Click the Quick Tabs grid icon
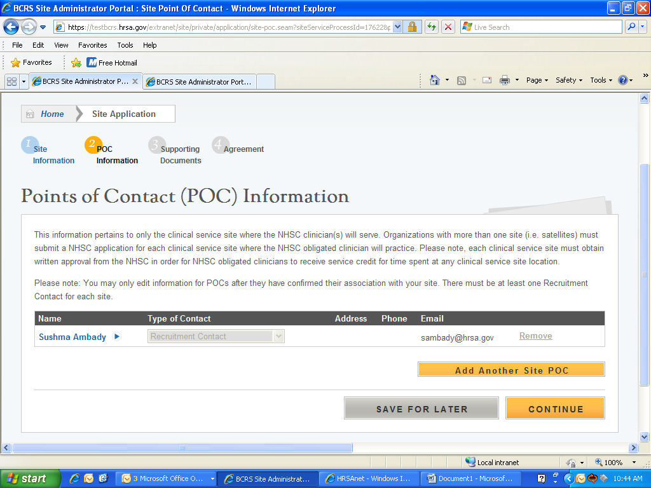This screenshot has height=488, width=651. coord(11,81)
